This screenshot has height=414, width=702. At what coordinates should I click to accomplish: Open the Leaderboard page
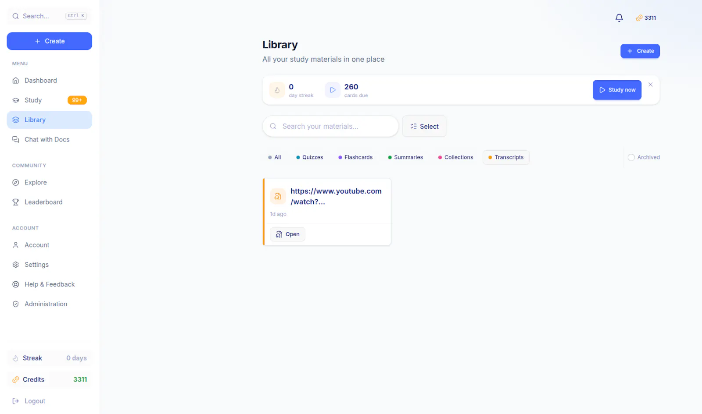point(50,202)
